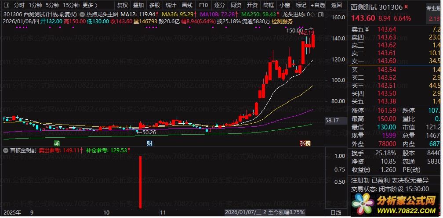Open the 复权 adjustment option

[x=122, y=5]
